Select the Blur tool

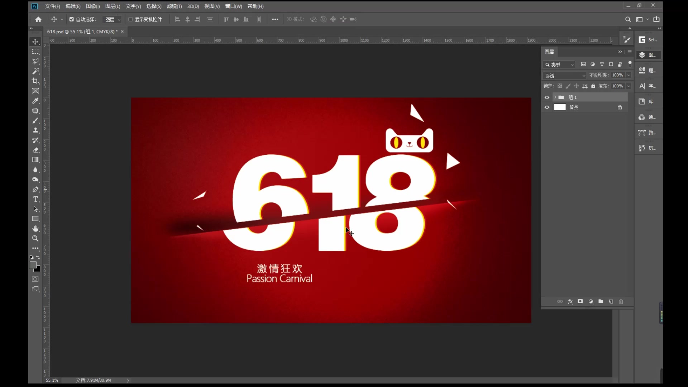point(35,170)
